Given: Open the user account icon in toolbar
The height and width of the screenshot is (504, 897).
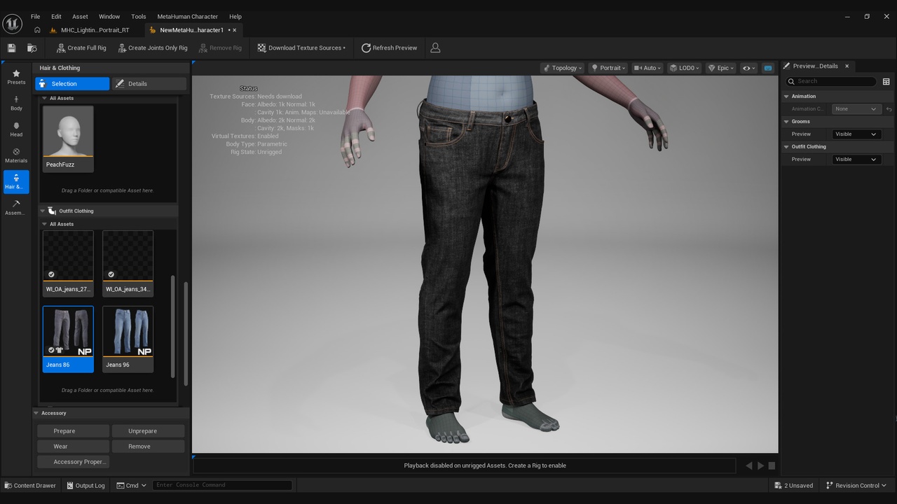Looking at the screenshot, I should [435, 48].
